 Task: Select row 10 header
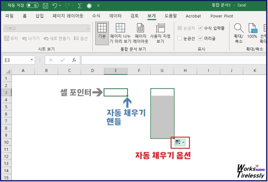click(x=6, y=142)
